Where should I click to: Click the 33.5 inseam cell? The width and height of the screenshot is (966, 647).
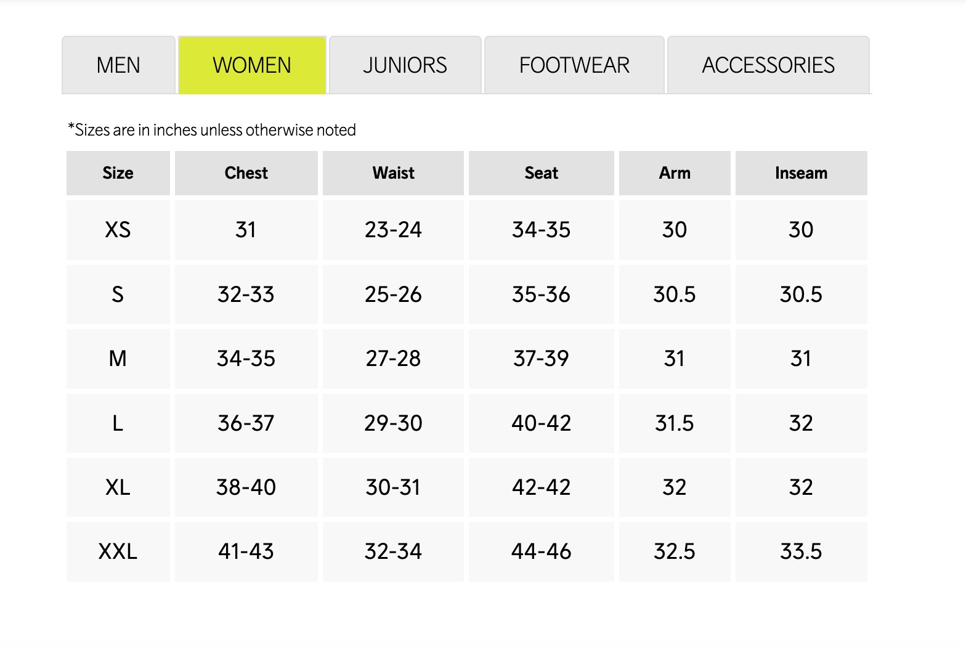click(x=801, y=551)
